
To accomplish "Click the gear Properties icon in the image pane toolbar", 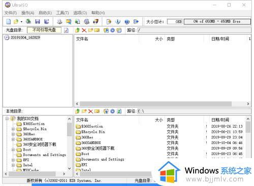I will [113, 30].
